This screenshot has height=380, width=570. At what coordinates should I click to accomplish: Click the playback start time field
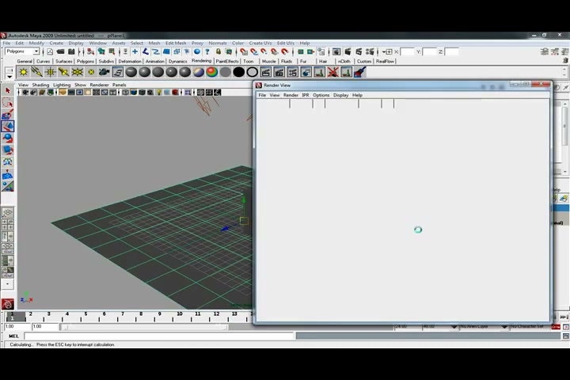coord(45,326)
